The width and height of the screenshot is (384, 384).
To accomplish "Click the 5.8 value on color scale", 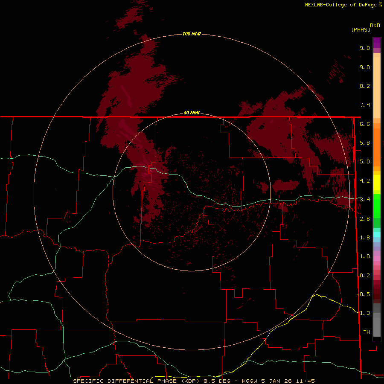I will click(365, 143).
